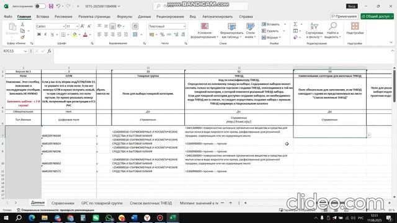The height and width of the screenshot is (223, 397).
Task: Click Delete cells (Удалить) button
Action: pos(270,31)
